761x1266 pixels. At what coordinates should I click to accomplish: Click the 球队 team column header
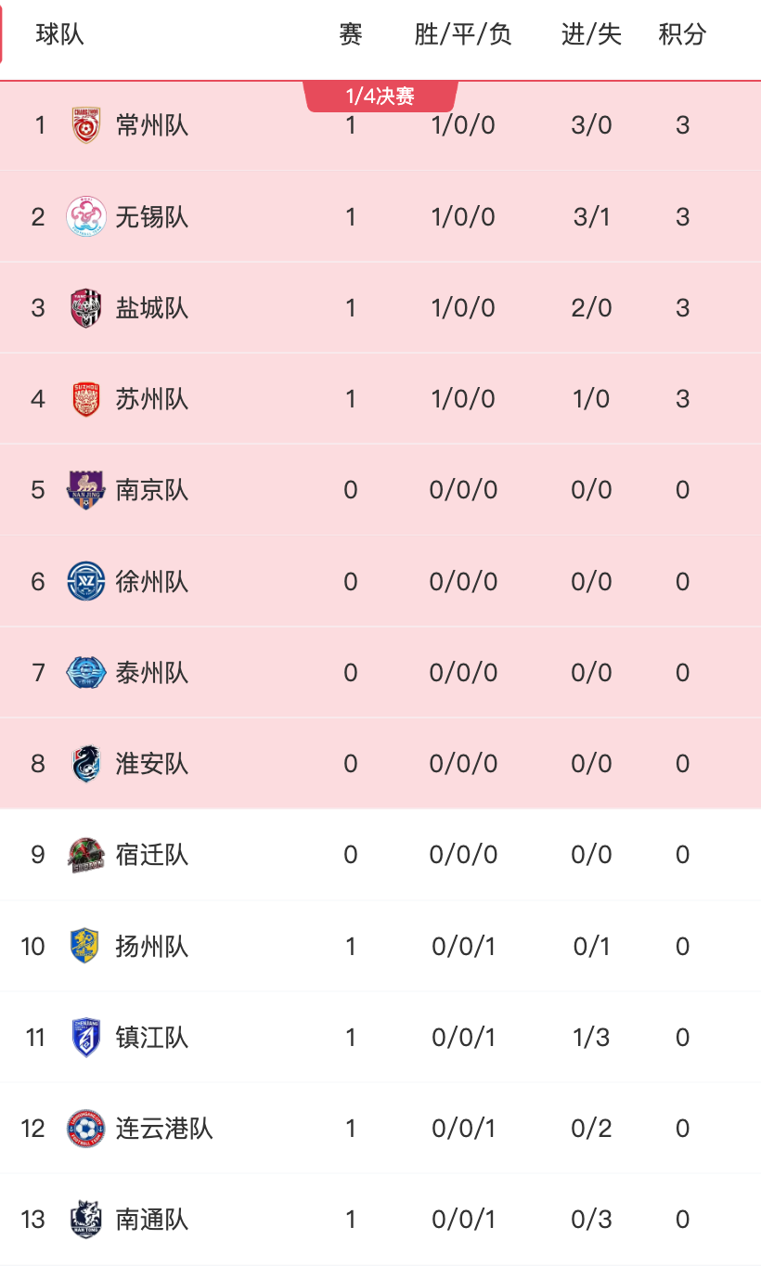(60, 34)
